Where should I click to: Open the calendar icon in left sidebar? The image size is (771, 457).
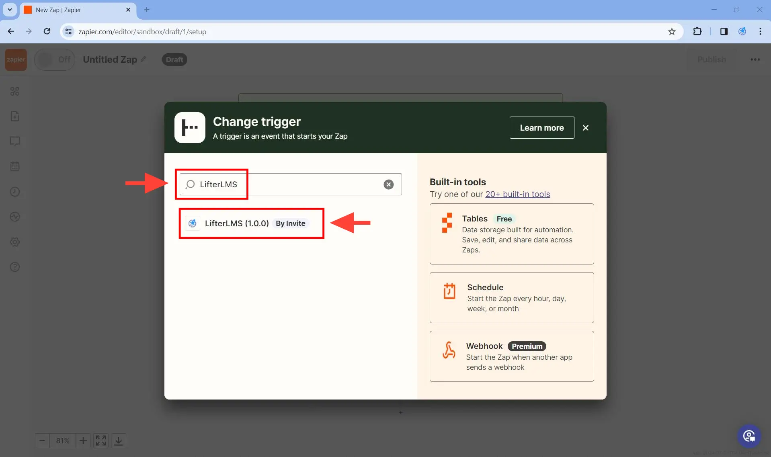pyautogui.click(x=15, y=166)
